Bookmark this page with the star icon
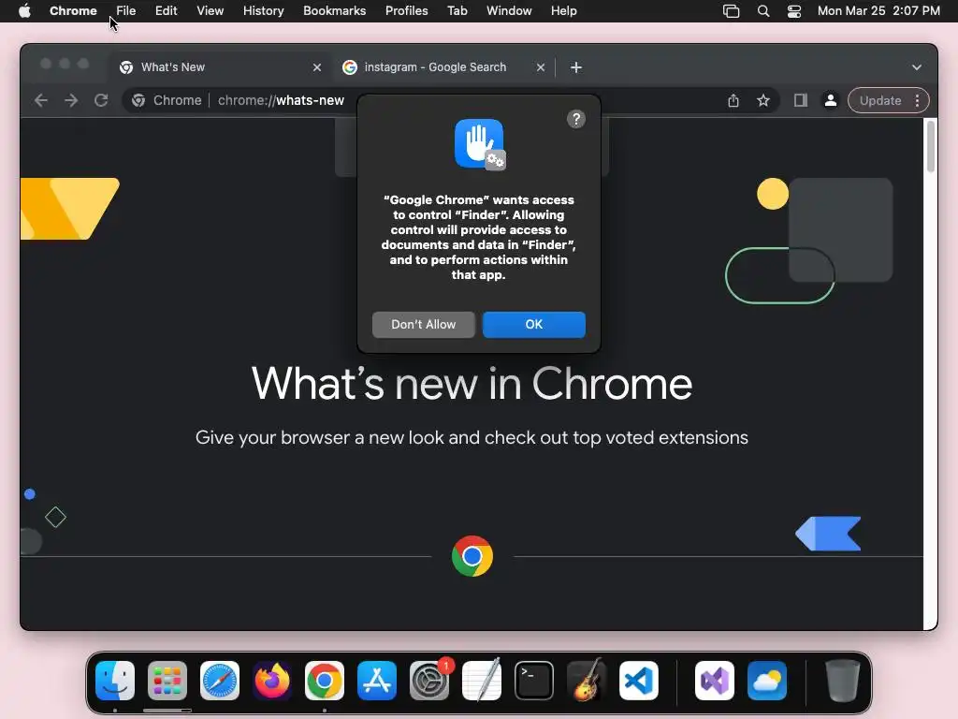 click(763, 100)
